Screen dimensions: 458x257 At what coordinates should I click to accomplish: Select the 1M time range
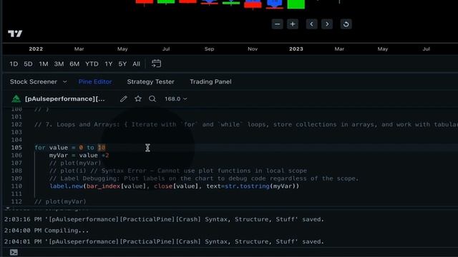[44, 64]
